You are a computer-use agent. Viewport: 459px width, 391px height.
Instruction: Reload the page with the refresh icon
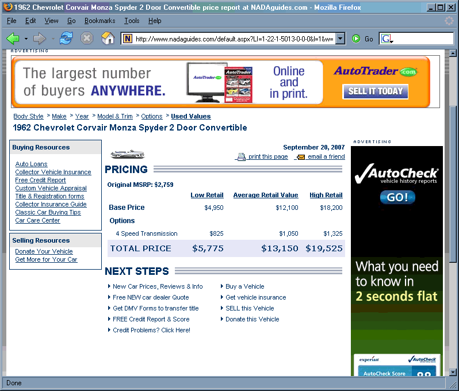coord(66,39)
